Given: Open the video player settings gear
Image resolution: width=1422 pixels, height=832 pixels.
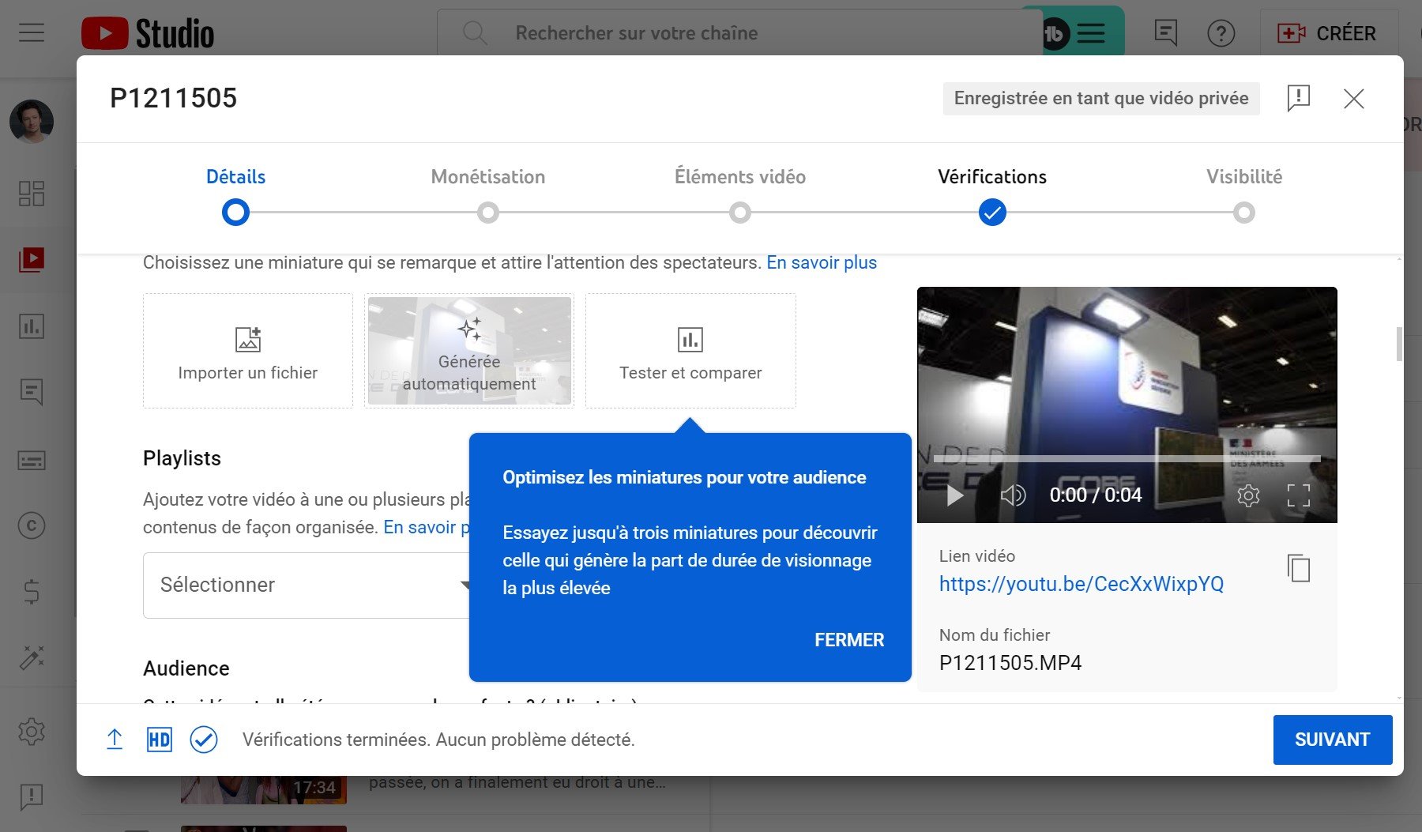Looking at the screenshot, I should 1249,495.
